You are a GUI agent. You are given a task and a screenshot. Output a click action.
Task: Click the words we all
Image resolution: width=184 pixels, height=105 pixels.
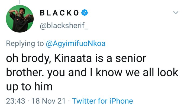[140, 72]
